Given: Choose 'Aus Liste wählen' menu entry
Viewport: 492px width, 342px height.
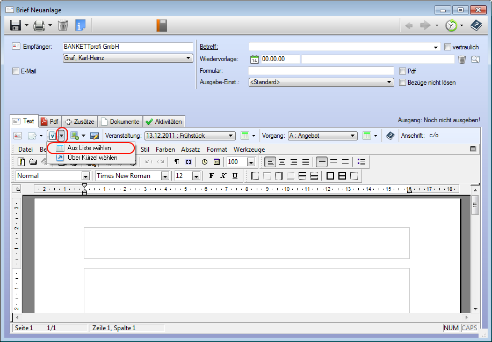Looking at the screenshot, I should coord(89,148).
